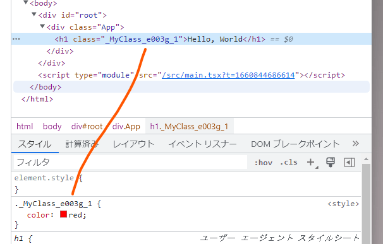
Task: Select html in the breadcrumb bar
Action: coord(25,127)
